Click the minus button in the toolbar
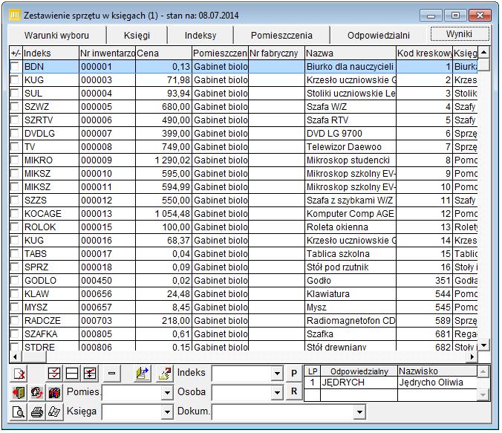The image size is (502, 433). pyautogui.click(x=111, y=374)
